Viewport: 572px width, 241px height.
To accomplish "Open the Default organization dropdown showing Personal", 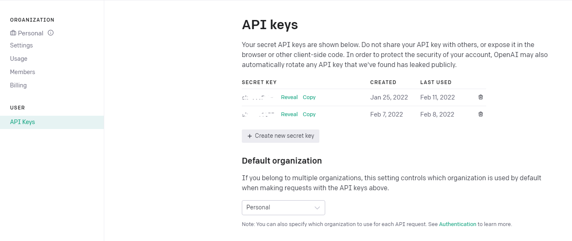I will click(283, 208).
